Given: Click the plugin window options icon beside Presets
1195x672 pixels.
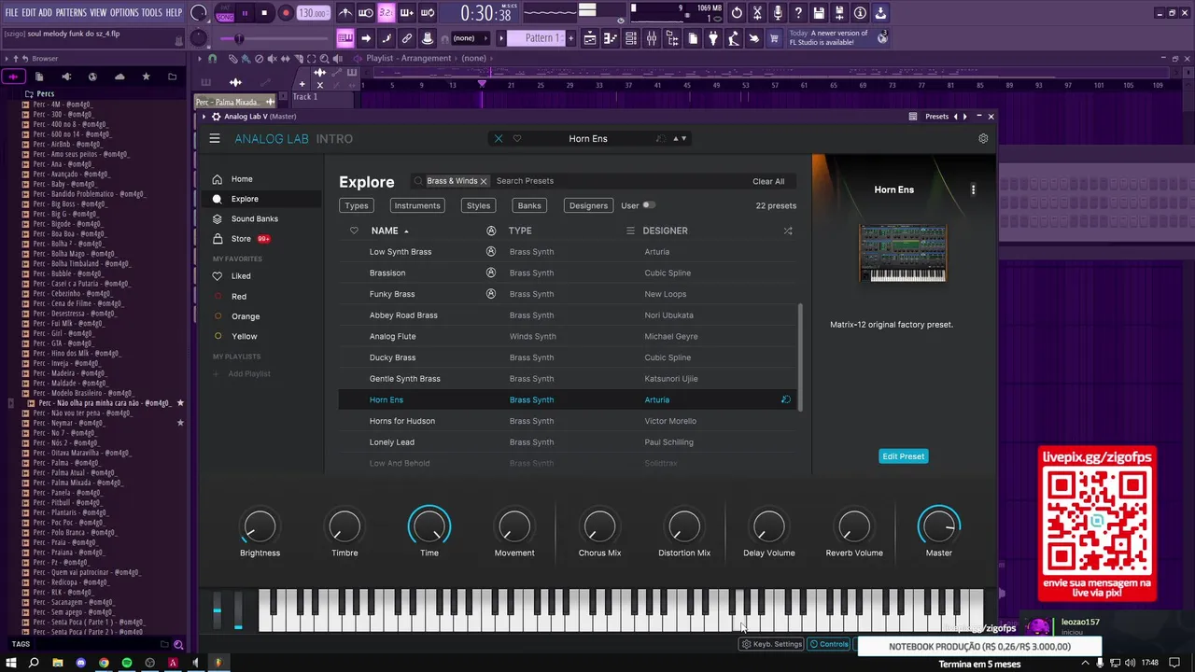Looking at the screenshot, I should click(x=912, y=117).
